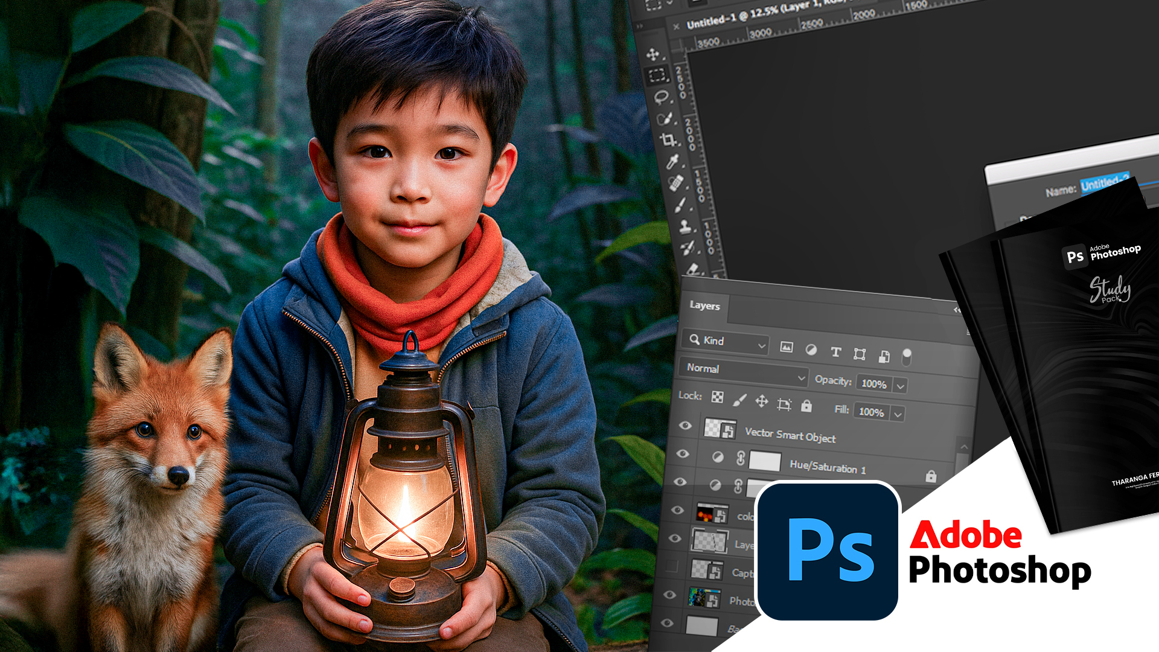Toggle the layer filtering on/off switch
Image resolution: width=1159 pixels, height=652 pixels.
(x=907, y=357)
